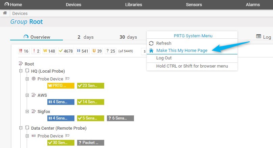Click the flag icon beside HQ Probe Device

point(67,79)
